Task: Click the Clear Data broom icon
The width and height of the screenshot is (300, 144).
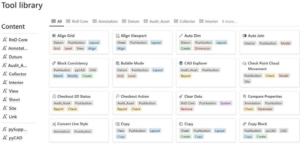Action: click(181, 96)
